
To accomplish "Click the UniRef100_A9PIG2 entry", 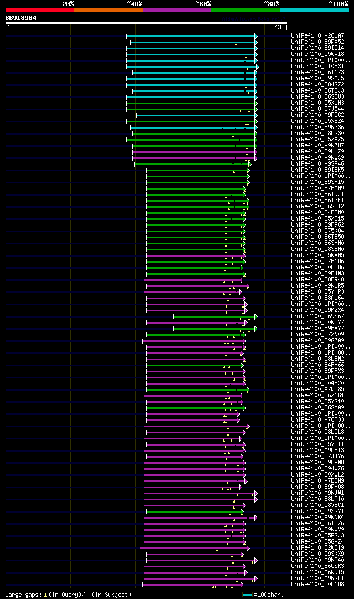I will point(317,115).
